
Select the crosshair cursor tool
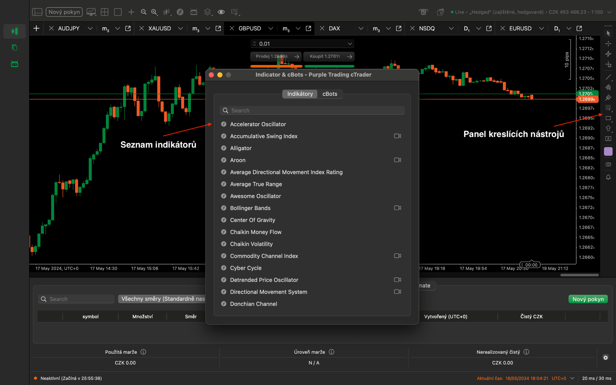608,44
